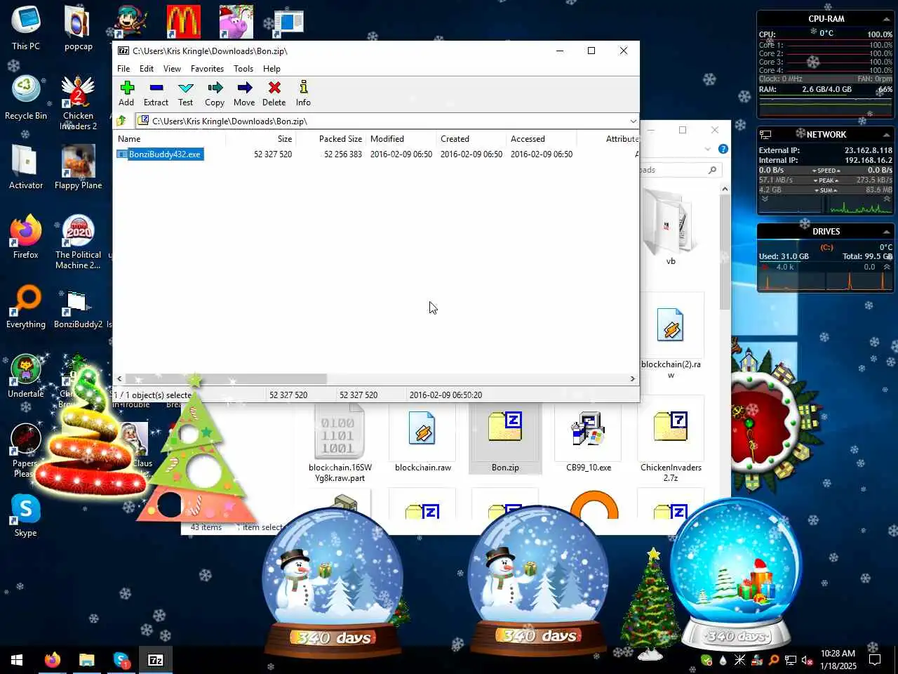Click the Move toolbar icon
The height and width of the screenshot is (674, 898).
pos(244,93)
